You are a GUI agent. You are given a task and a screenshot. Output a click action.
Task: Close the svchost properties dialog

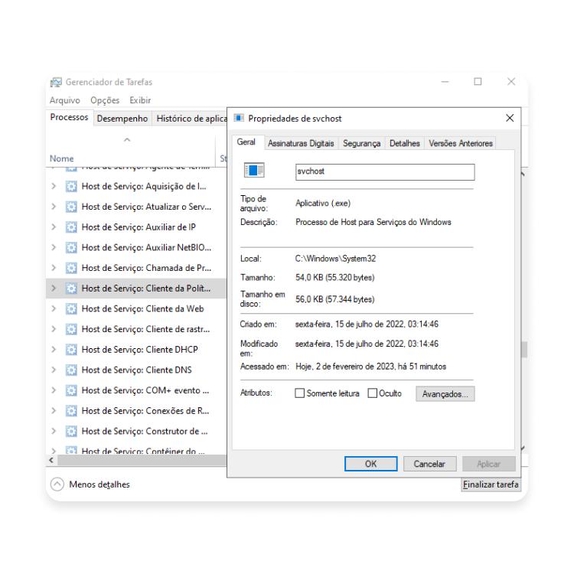point(510,118)
